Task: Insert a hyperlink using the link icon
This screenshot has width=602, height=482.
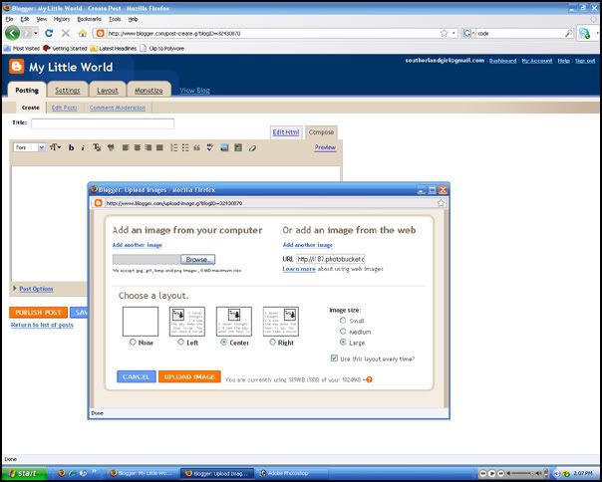Action: pos(111,147)
